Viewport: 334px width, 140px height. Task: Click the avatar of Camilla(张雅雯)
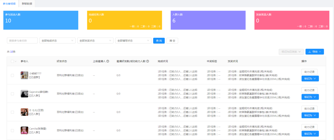click(24, 131)
